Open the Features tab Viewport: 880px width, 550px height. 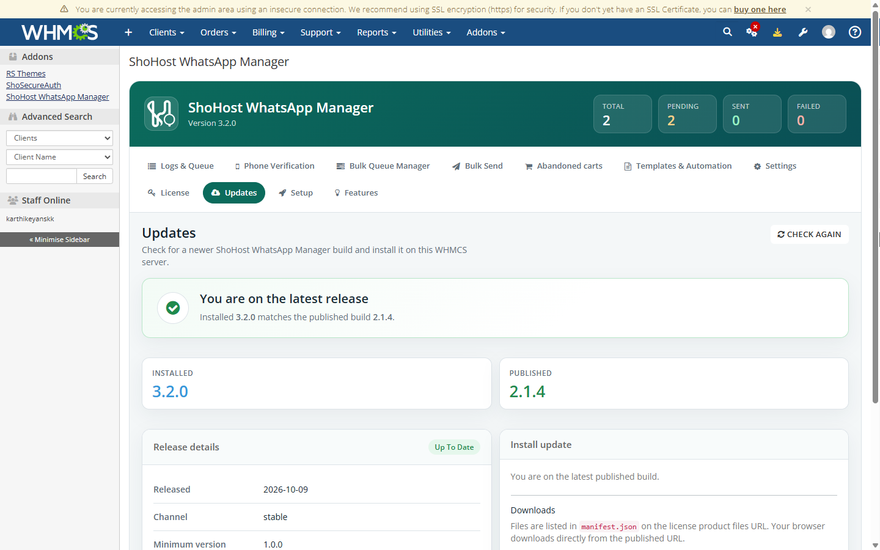[356, 193]
